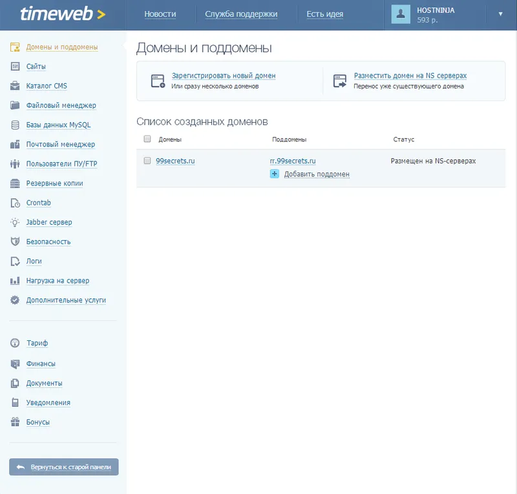Tick the checkbox next to 99secrets.ru

(x=147, y=161)
